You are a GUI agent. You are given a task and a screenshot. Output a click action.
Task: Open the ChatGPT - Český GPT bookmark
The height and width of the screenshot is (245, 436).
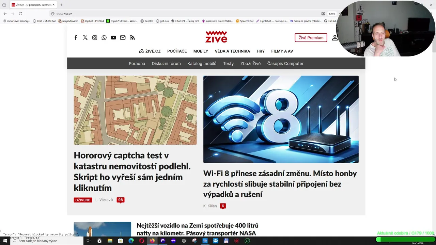(185, 21)
